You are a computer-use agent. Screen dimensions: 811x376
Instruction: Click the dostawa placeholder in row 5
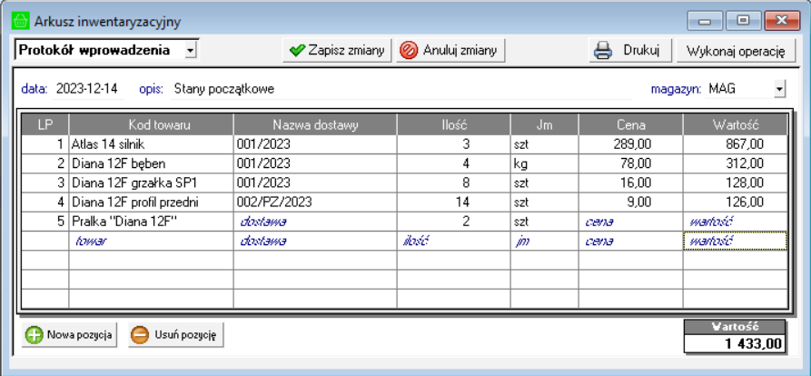263,222
